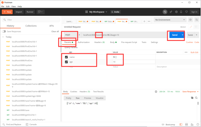
Task: Open the notifications bell icon
Action: (x=181, y=12)
